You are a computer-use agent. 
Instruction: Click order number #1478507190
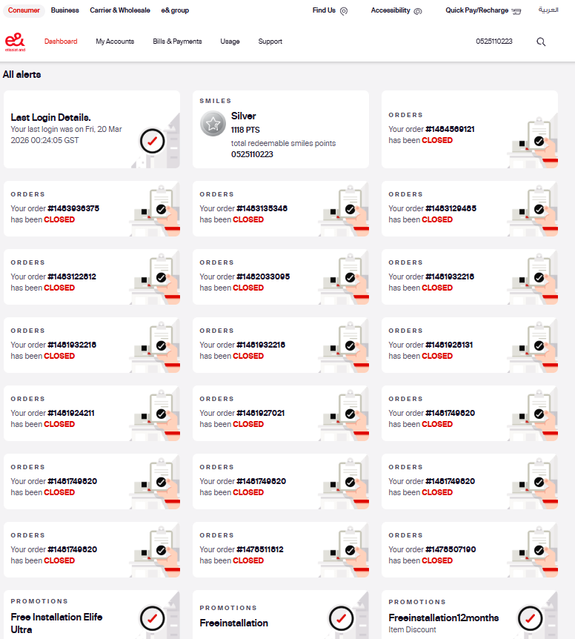click(451, 549)
